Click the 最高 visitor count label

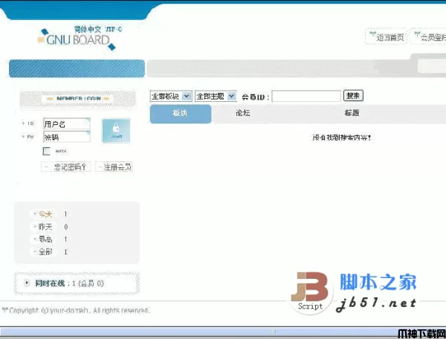tap(44, 239)
